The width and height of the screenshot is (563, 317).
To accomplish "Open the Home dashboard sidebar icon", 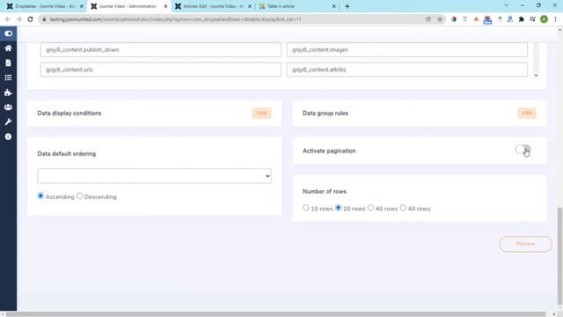I will tap(8, 48).
